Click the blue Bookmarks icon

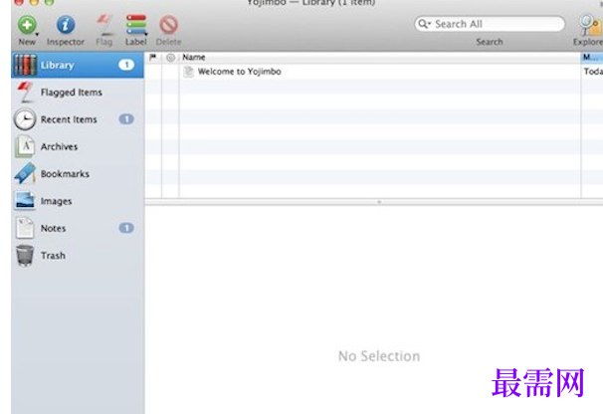(x=25, y=173)
